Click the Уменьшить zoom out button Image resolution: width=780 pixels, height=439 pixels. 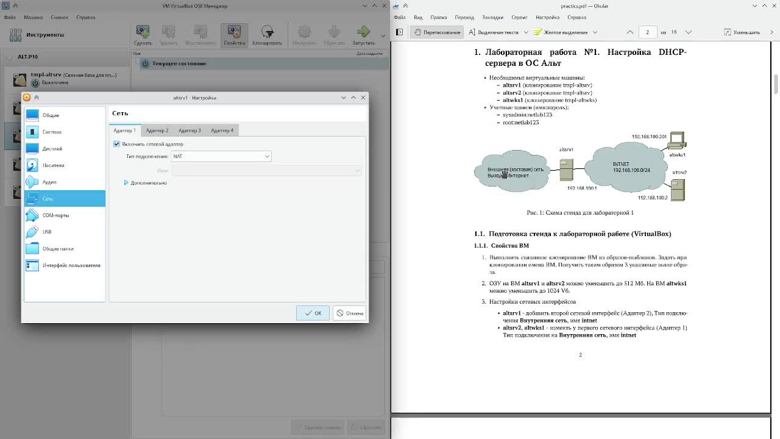click(742, 32)
